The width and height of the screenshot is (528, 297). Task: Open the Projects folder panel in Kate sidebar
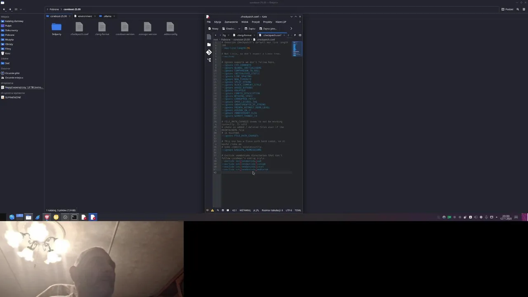[x=209, y=45]
